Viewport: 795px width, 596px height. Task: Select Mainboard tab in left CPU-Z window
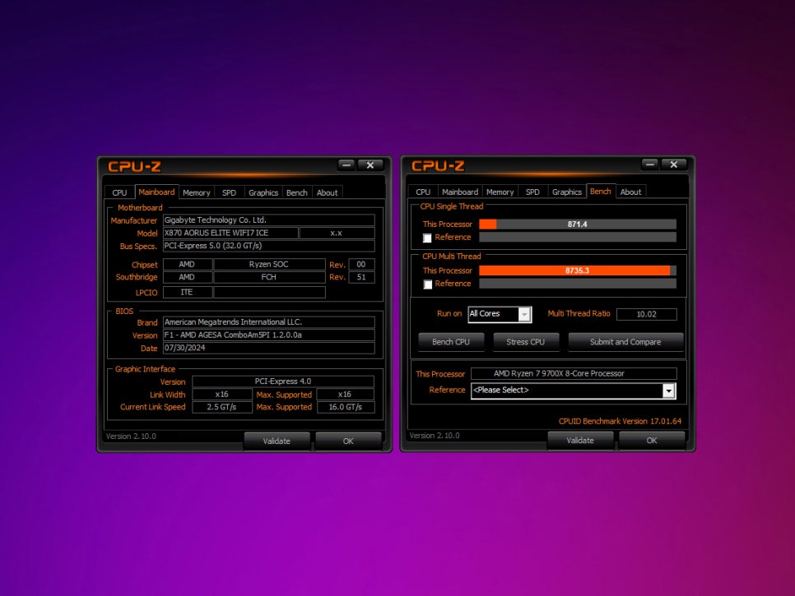click(x=156, y=192)
